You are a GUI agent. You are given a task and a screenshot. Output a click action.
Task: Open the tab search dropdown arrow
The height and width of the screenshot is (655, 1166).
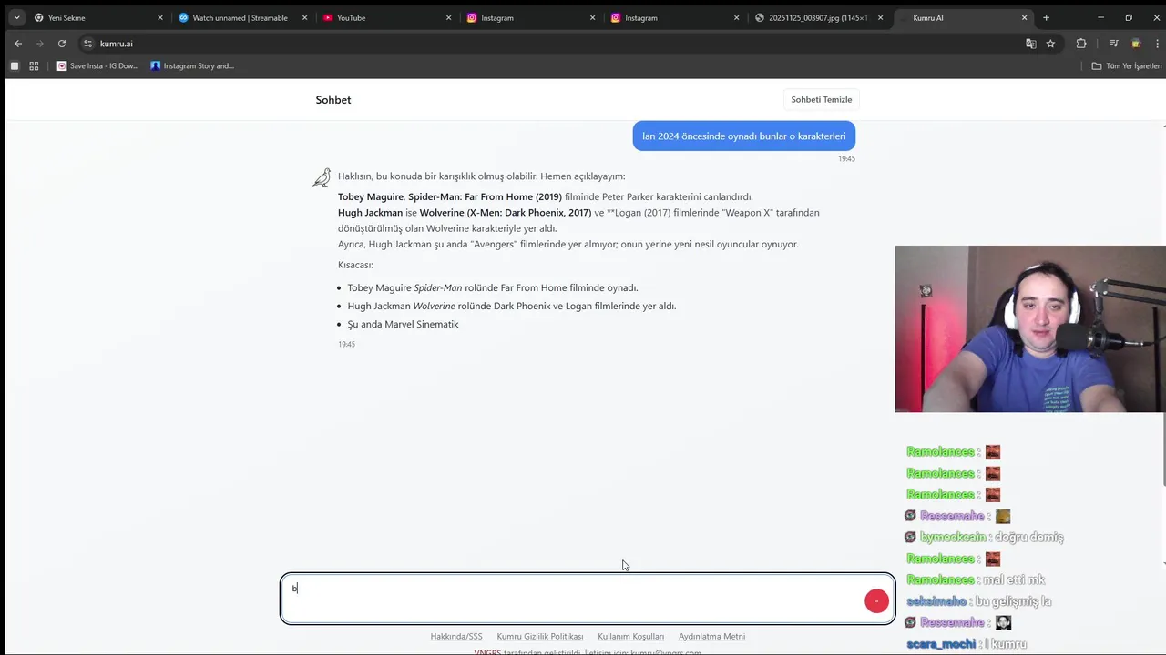coord(16,17)
